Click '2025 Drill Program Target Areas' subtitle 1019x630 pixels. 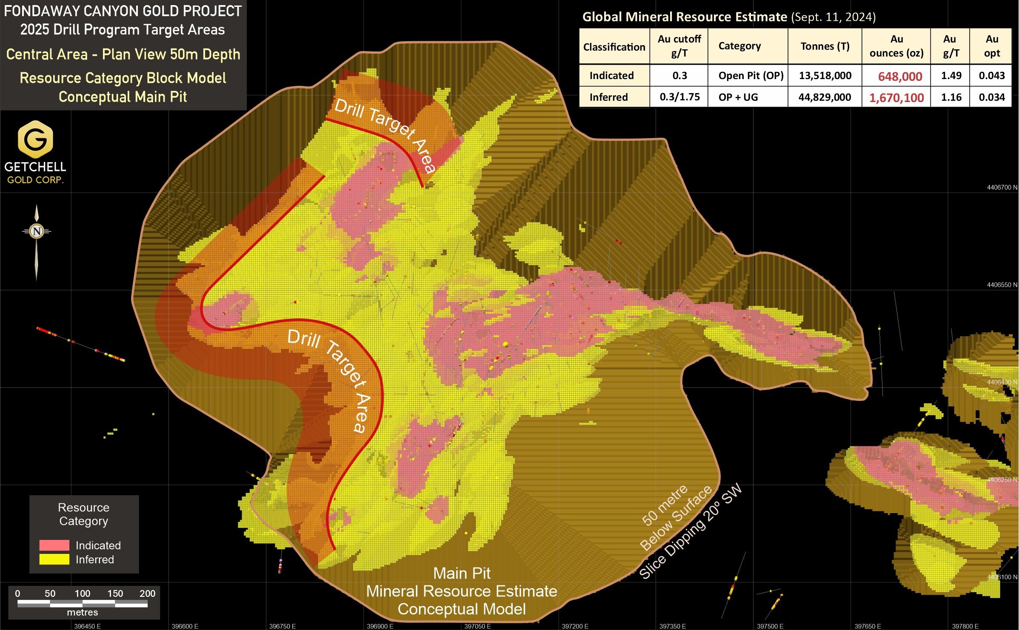pos(123,30)
